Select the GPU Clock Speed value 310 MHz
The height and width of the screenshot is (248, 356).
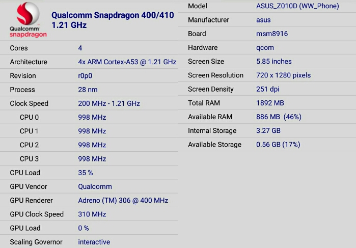tap(92, 214)
